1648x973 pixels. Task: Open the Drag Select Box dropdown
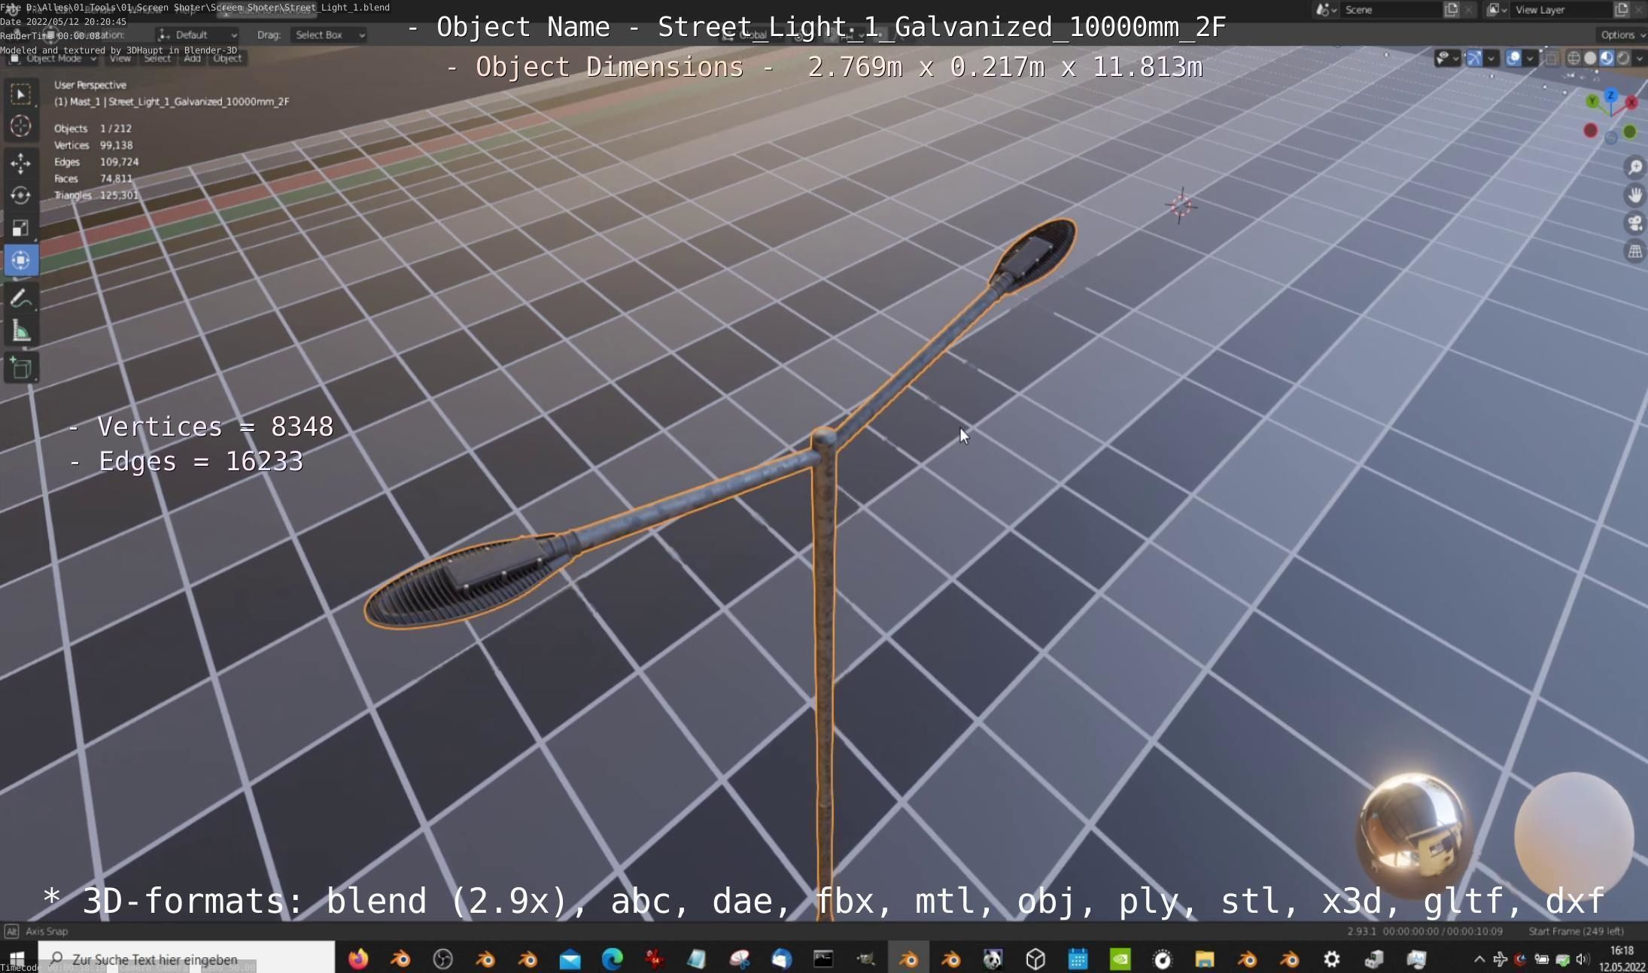click(328, 35)
